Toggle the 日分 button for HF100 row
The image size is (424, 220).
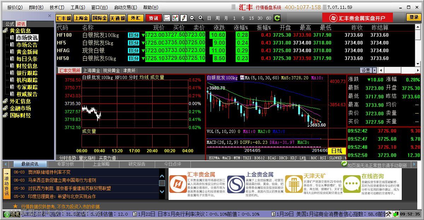pos(134,35)
